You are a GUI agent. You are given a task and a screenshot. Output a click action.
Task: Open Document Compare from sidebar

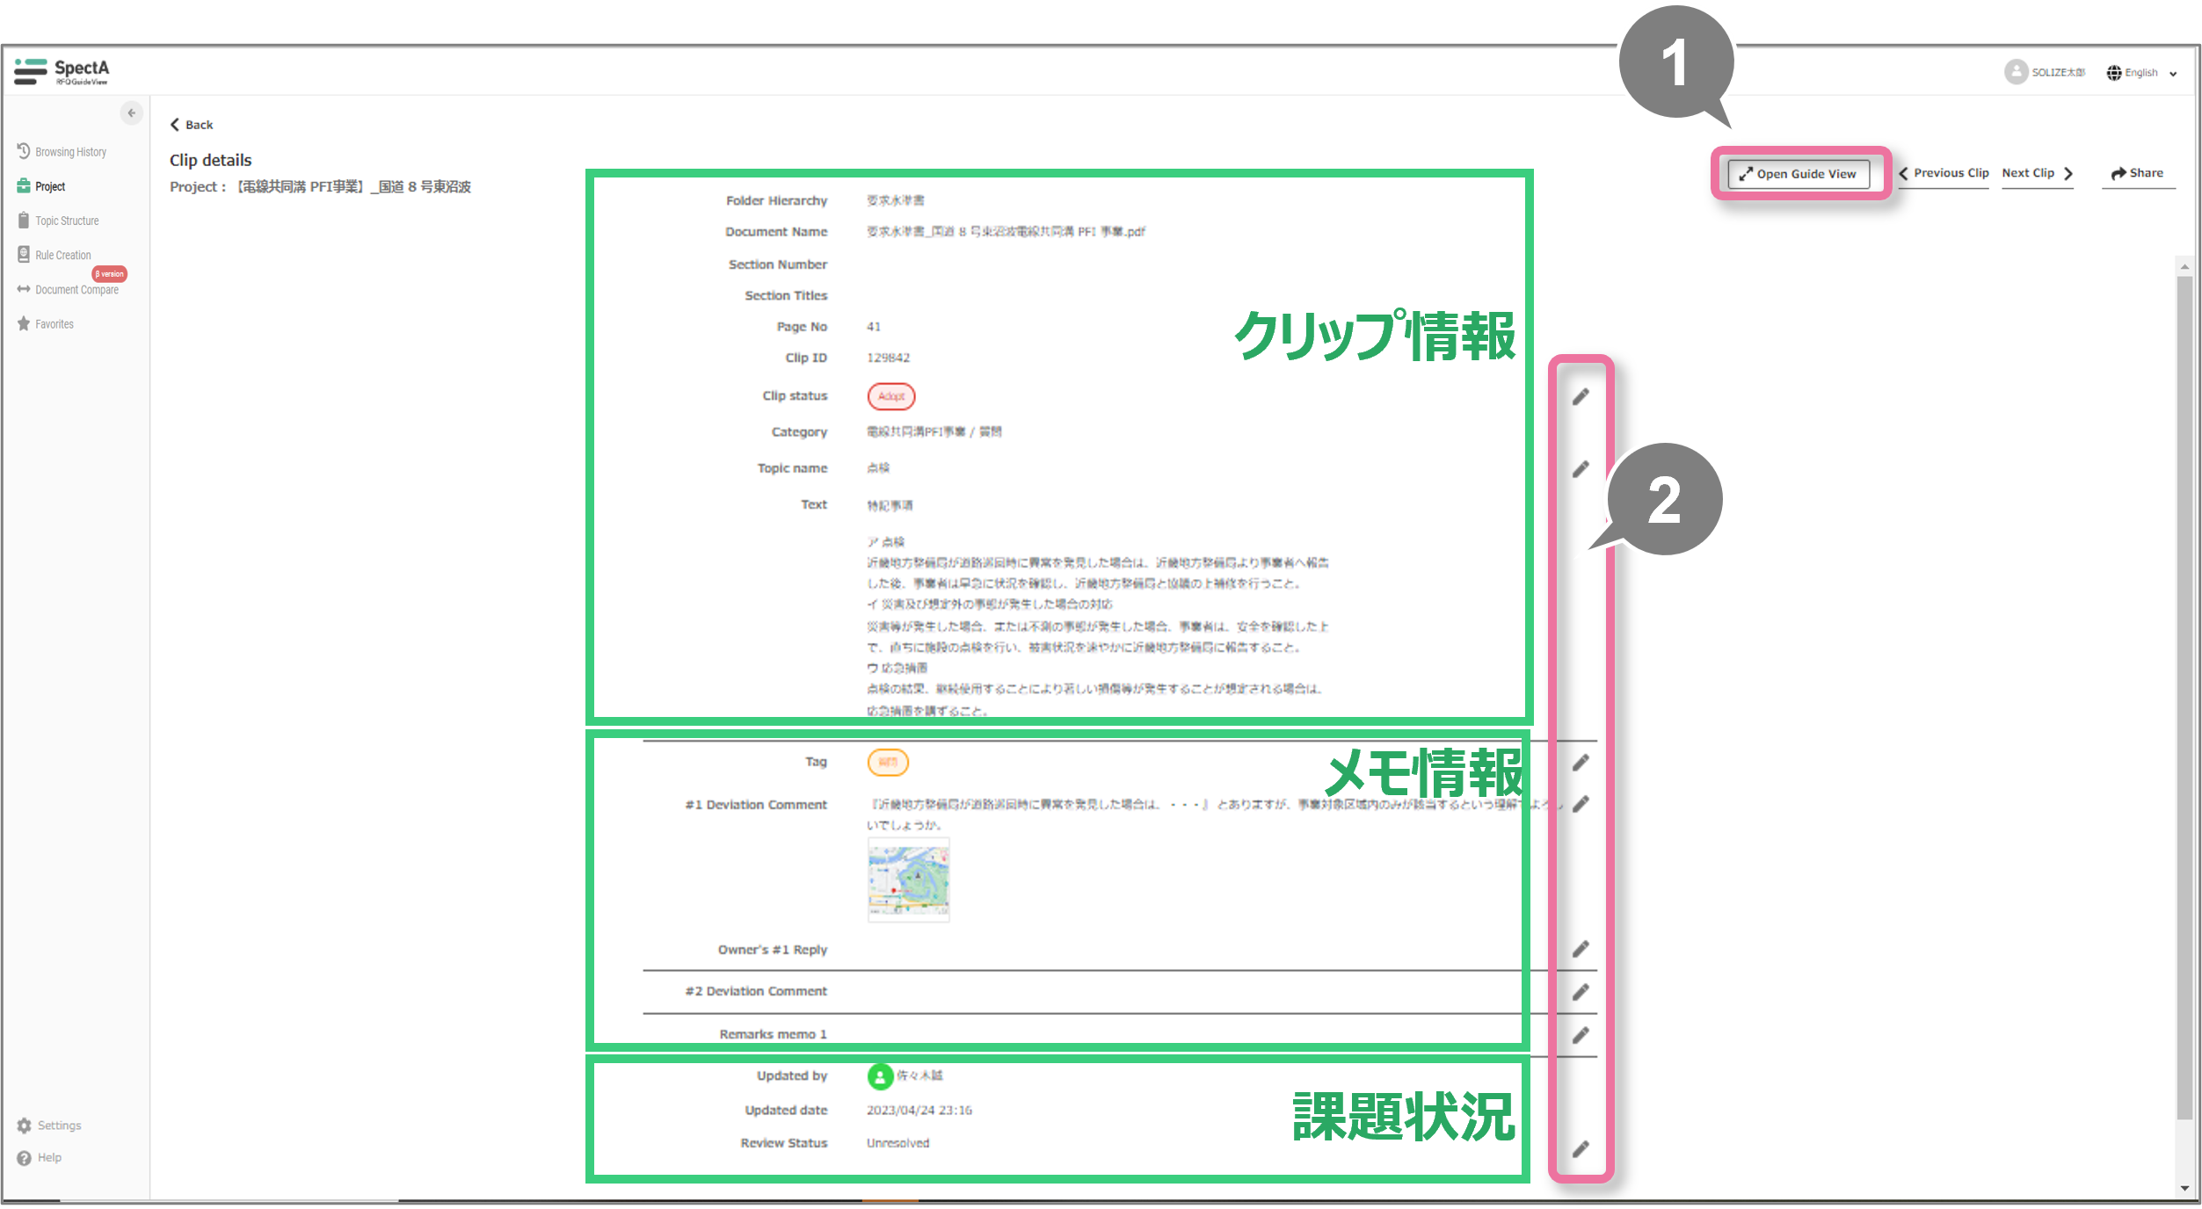76,290
